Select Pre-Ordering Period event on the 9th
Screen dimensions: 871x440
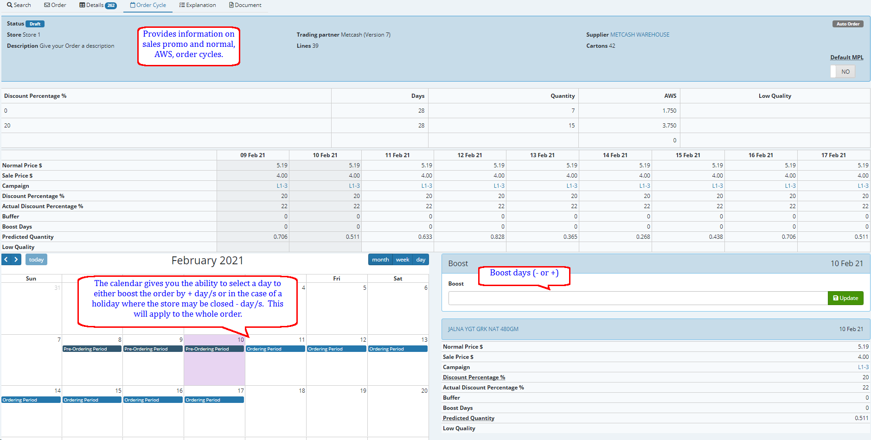(x=153, y=349)
